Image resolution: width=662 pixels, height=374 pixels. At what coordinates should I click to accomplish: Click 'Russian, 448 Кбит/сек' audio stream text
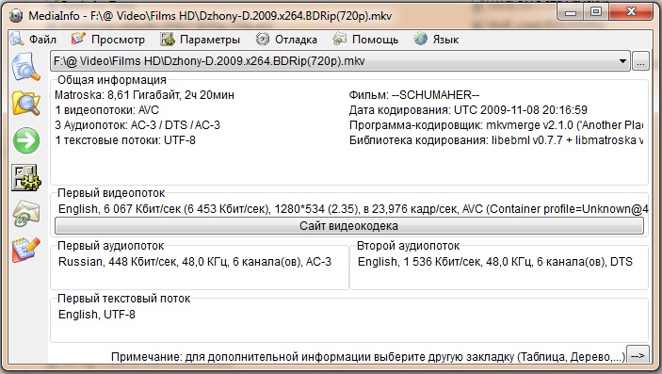click(x=195, y=262)
